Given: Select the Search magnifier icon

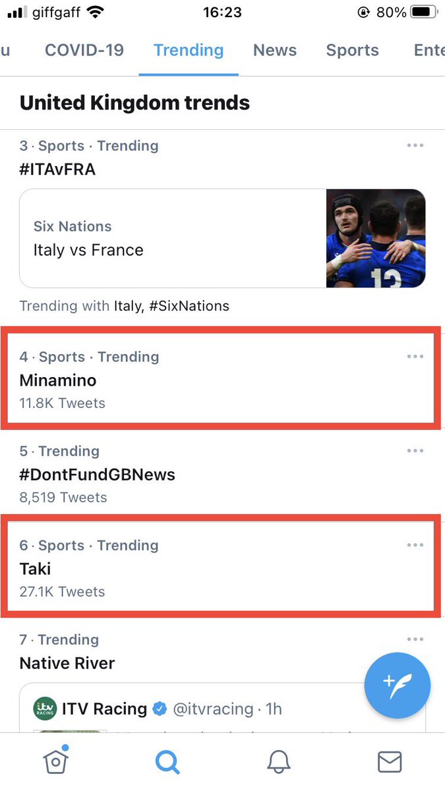Looking at the screenshot, I should (x=167, y=761).
